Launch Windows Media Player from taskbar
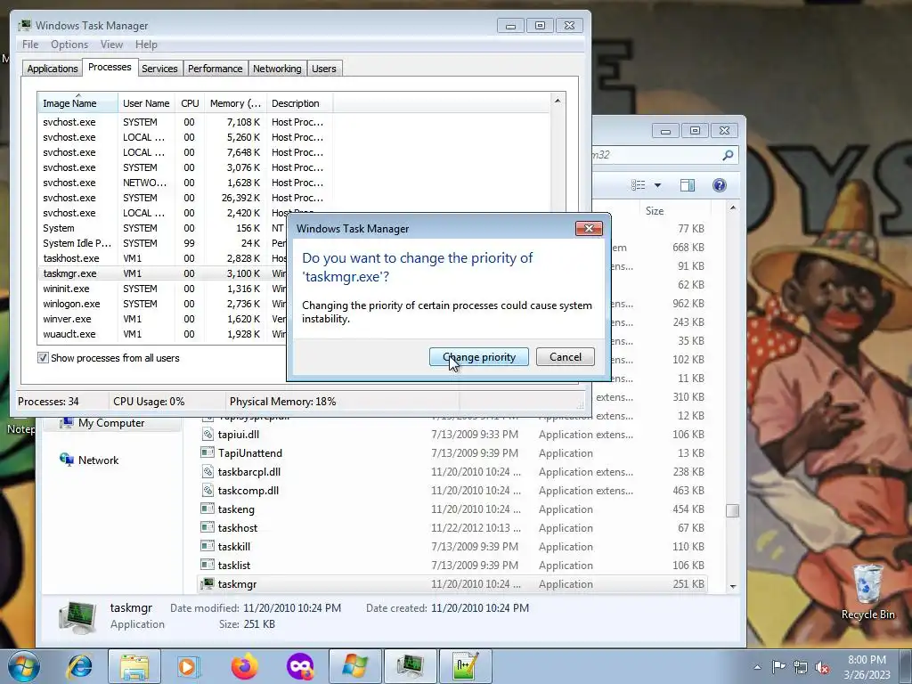This screenshot has height=684, width=912. coord(189,666)
